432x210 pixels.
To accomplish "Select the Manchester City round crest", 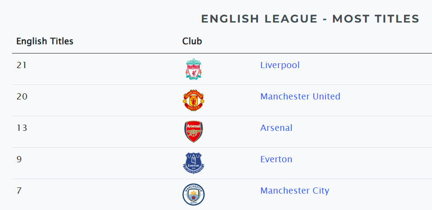I will (194, 195).
